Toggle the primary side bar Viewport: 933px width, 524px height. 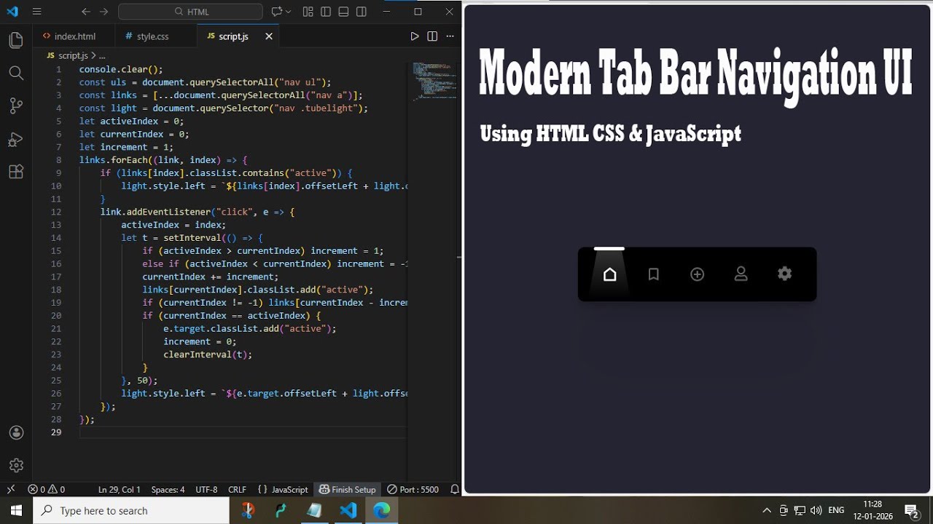click(326, 12)
